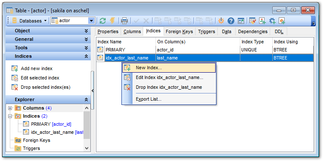The image size is (323, 161).
Task: Click the Columns folder icon in Explorer
Action: click(x=18, y=108)
